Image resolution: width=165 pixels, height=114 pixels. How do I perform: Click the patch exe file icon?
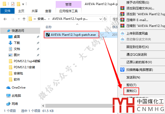48,35
